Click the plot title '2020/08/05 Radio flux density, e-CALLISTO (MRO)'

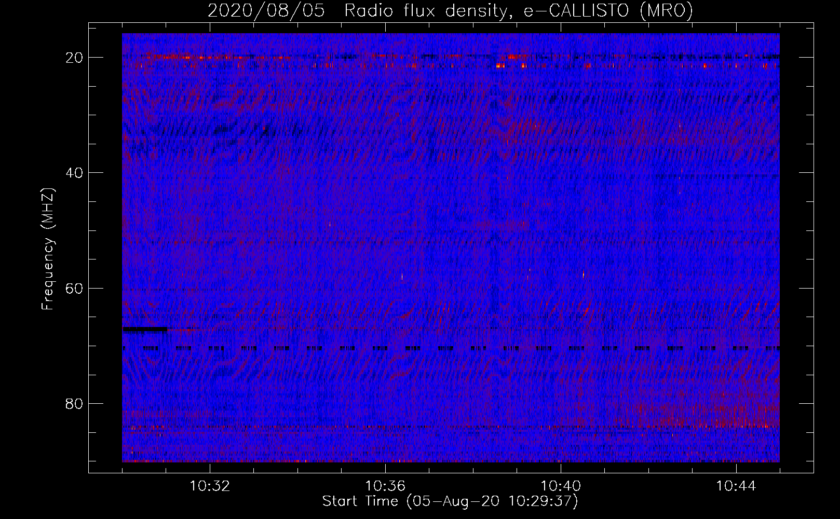point(450,11)
